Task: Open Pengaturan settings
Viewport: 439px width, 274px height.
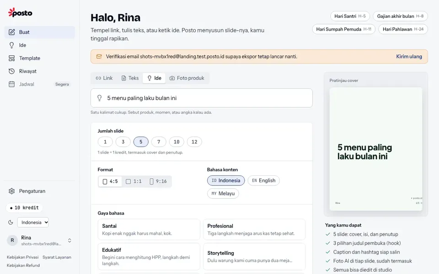Action: click(39, 191)
